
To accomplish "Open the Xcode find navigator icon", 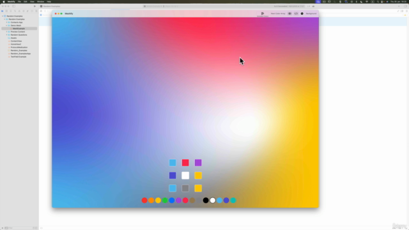I will point(15,11).
